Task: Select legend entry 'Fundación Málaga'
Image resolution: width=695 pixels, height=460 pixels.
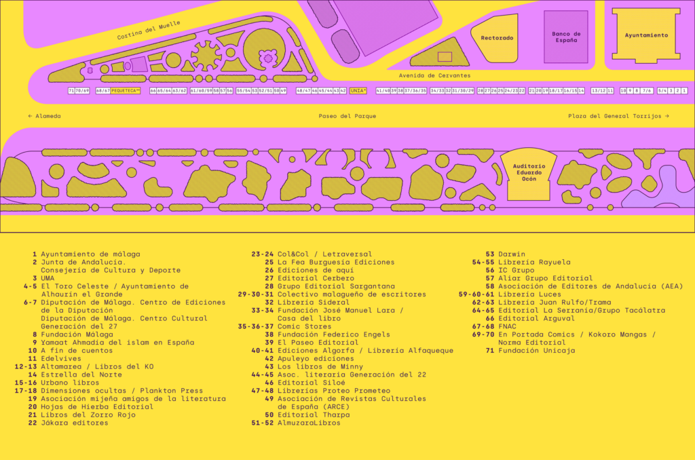Action: click(x=77, y=334)
